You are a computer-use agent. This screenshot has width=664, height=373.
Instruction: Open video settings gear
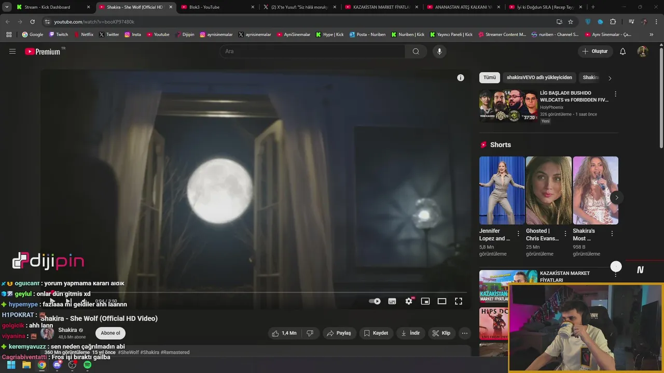point(409,301)
